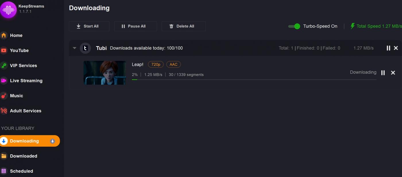The image size is (402, 177).
Task: Click the Scheduled list icon
Action: (3, 171)
